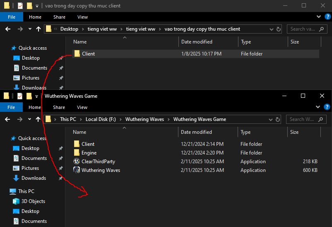Click Wuthering Waves breadcrumb in address bar

point(144,119)
